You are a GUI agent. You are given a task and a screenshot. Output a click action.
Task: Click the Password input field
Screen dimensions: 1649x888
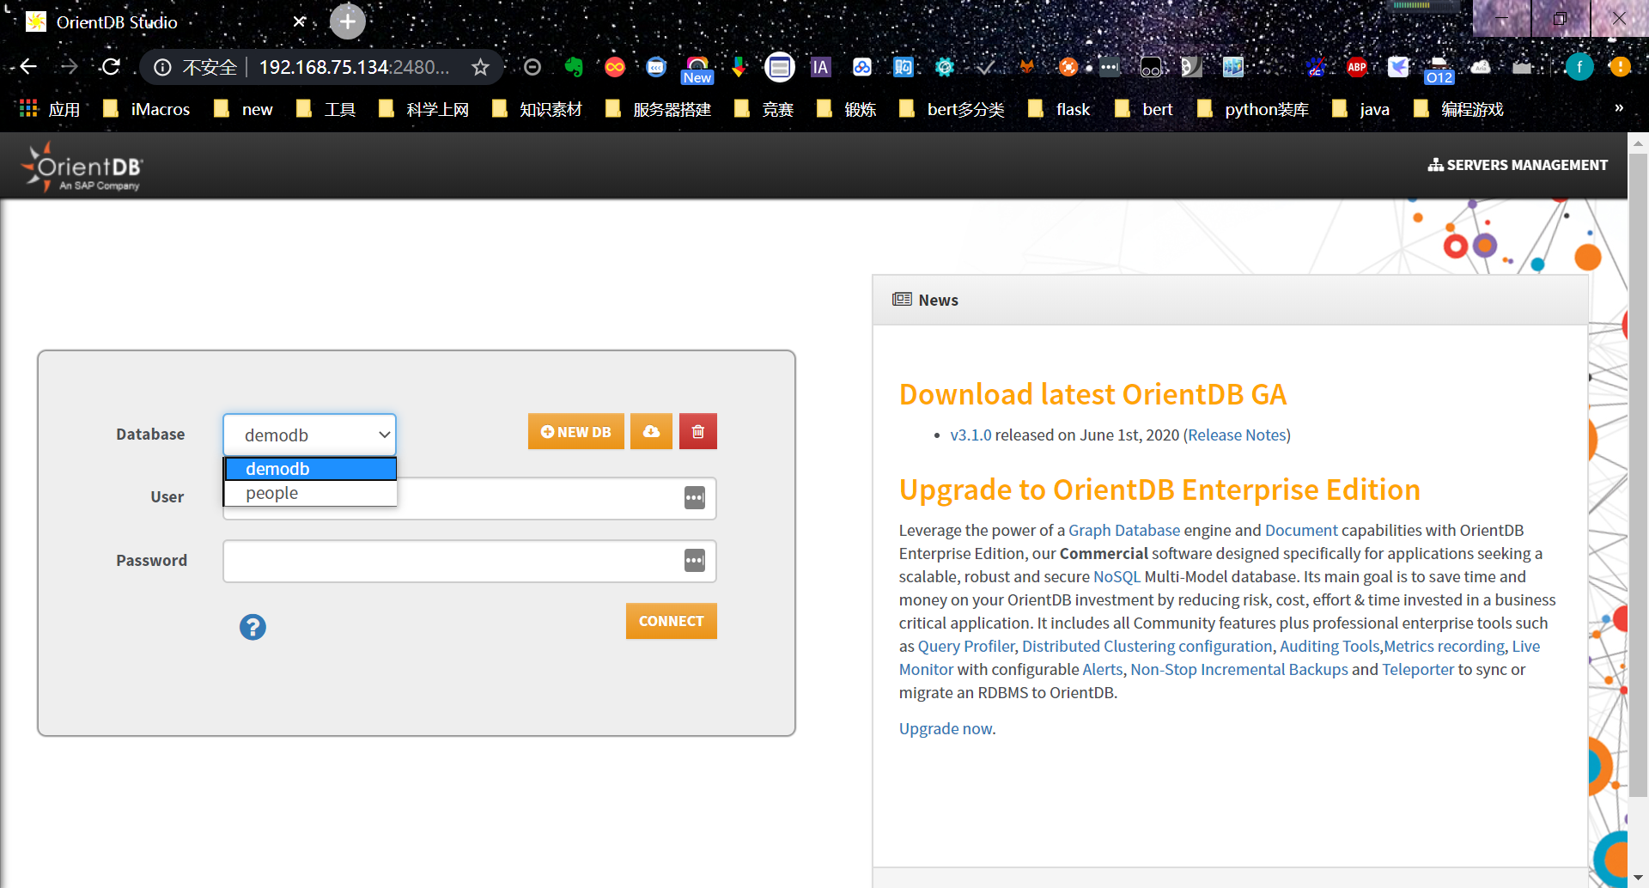coord(470,561)
